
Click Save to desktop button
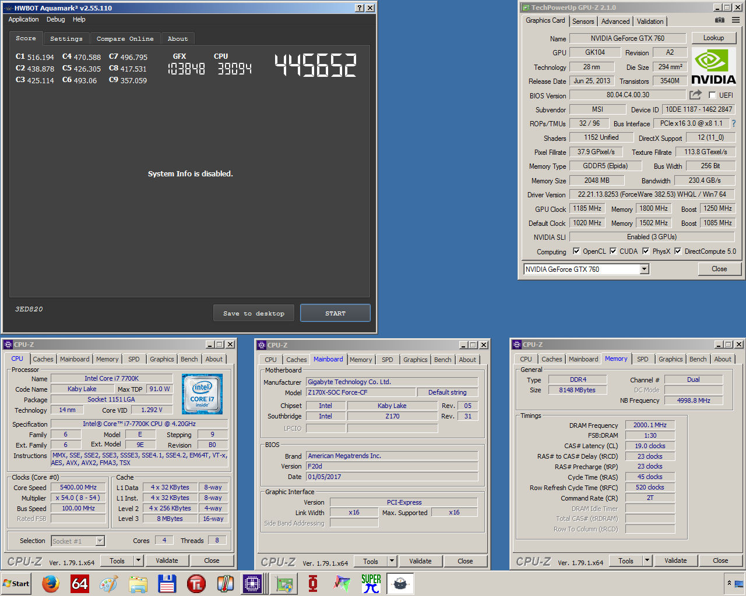coord(254,313)
